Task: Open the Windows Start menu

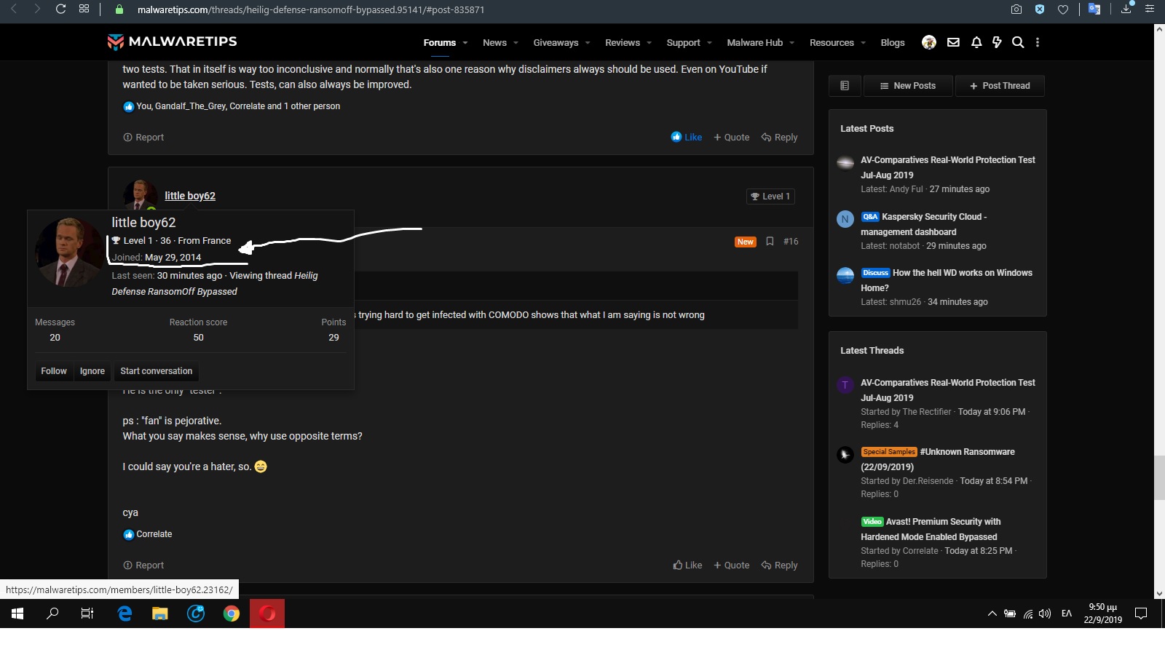Action: [17, 614]
